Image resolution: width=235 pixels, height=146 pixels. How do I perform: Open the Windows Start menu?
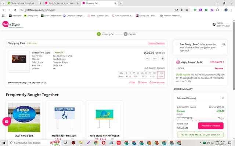4,143
